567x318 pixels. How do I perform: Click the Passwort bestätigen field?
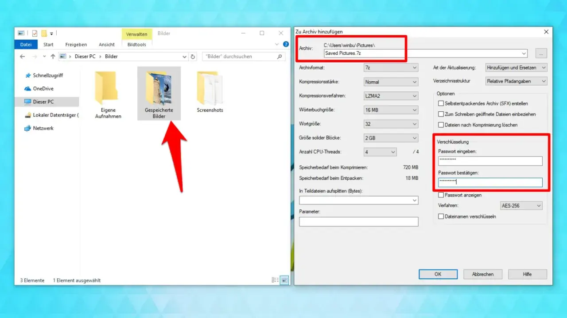tap(490, 182)
